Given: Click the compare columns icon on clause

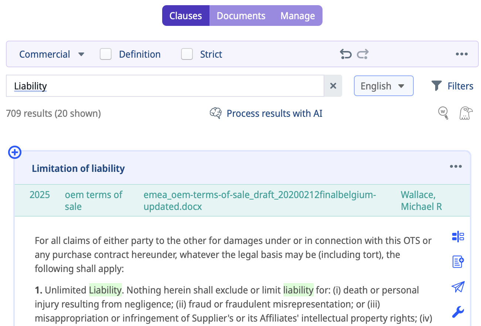Looking at the screenshot, I should [x=458, y=237].
